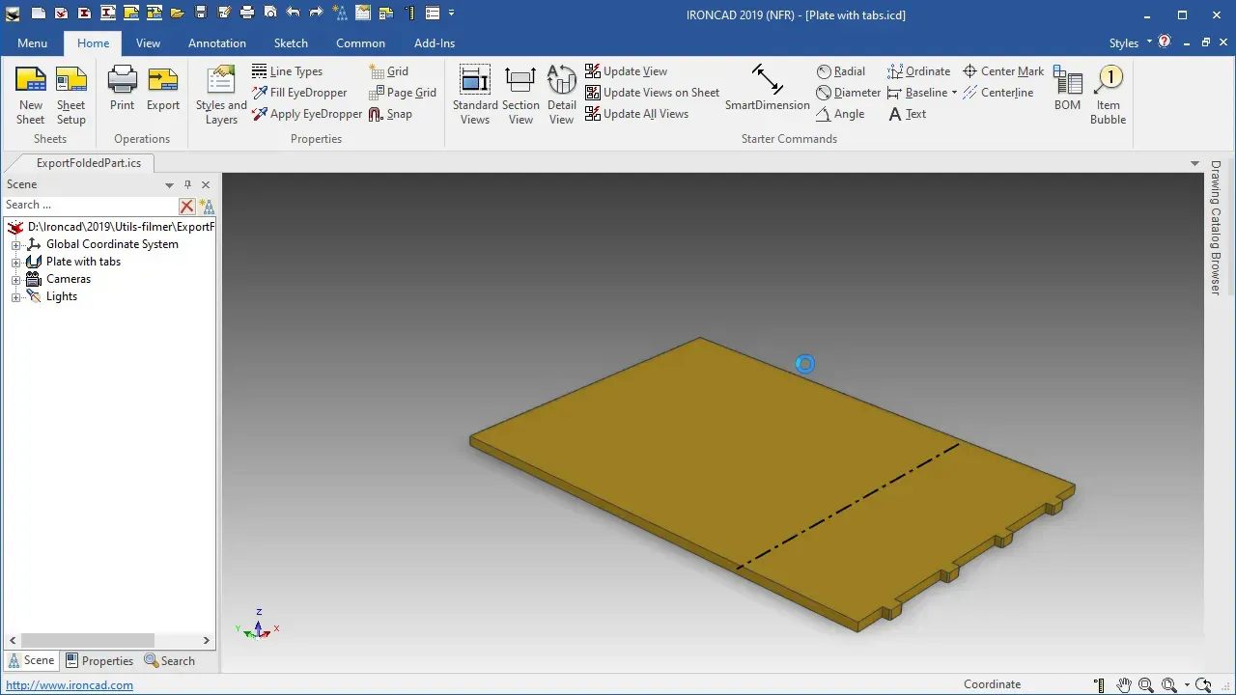
Task: Insert Standard Views
Action: (x=475, y=95)
